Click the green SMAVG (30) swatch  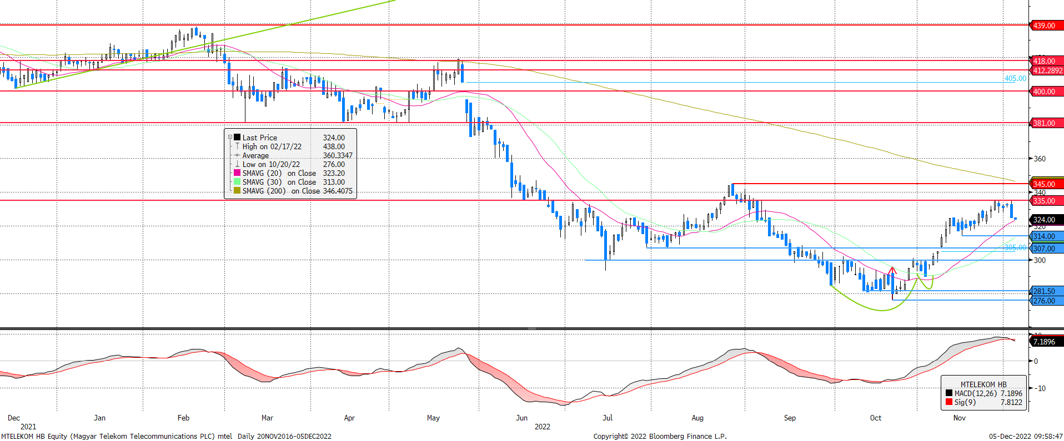237,182
